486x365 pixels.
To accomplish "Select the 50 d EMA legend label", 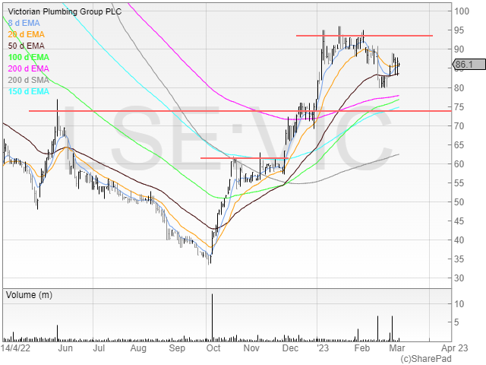I will (x=27, y=46).
